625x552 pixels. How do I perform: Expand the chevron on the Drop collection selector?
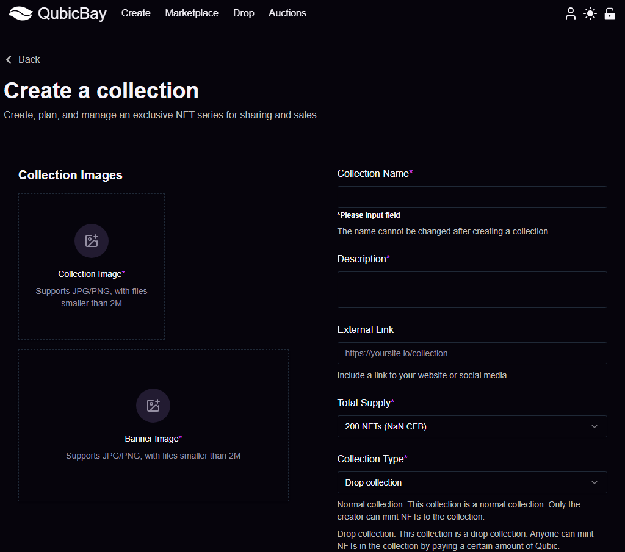(x=594, y=482)
